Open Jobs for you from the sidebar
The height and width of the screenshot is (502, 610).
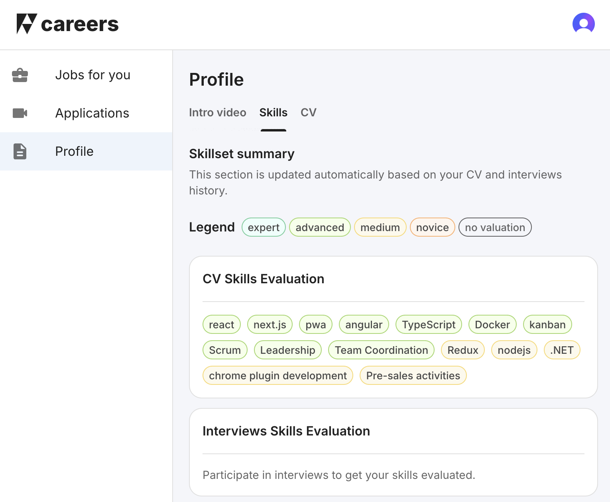93,75
